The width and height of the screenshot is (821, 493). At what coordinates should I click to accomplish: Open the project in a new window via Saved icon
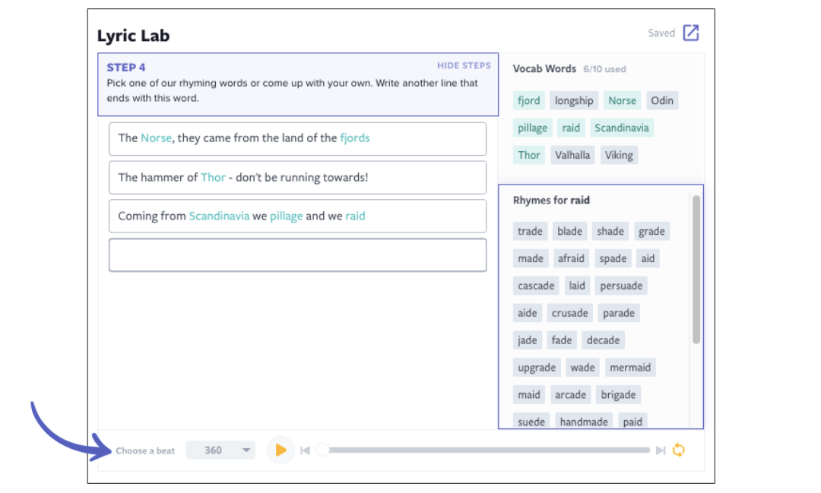(x=691, y=32)
